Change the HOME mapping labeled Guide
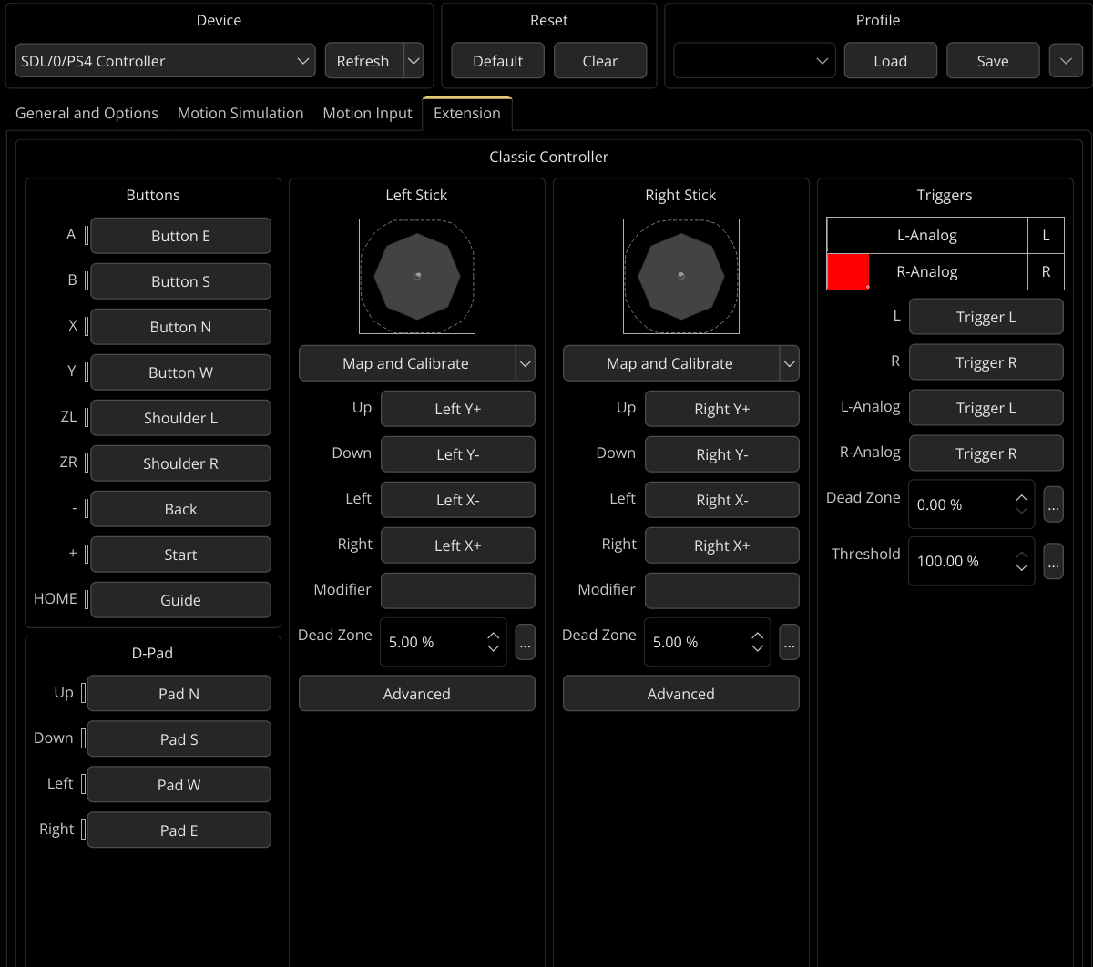The image size is (1093, 967). [180, 600]
